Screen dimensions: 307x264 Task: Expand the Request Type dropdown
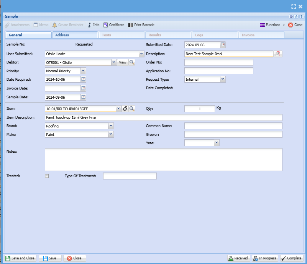pyautogui.click(x=223, y=79)
